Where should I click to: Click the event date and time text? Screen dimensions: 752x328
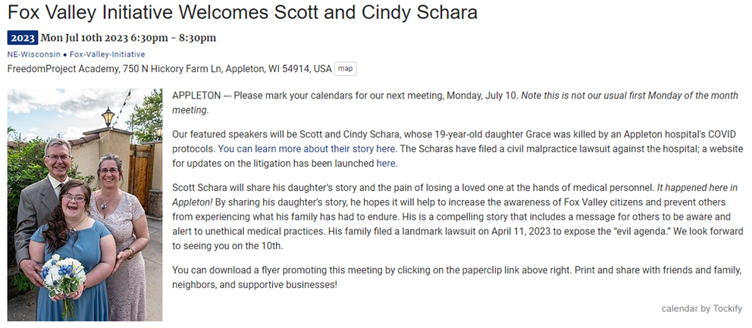coord(129,38)
